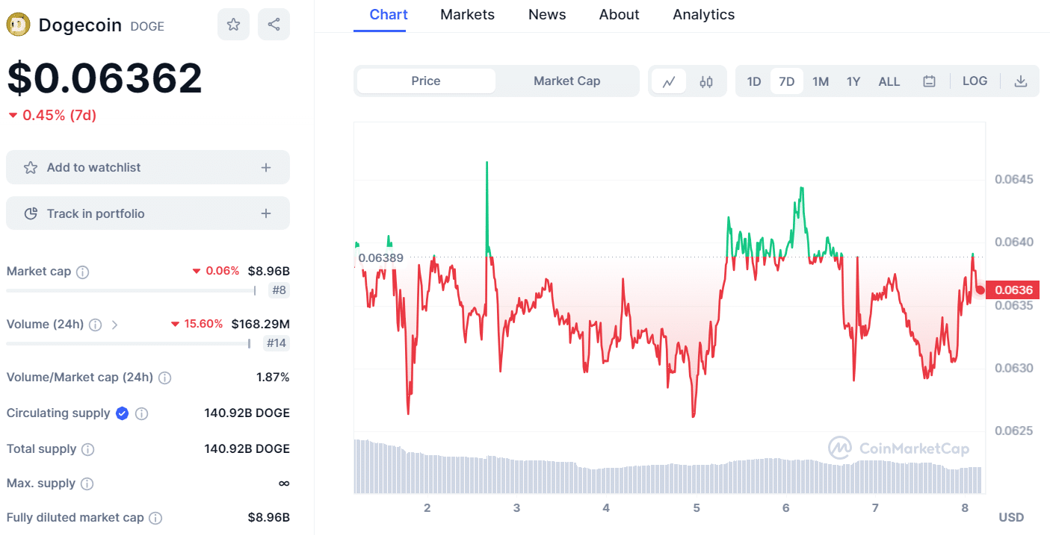Open the share button
1050x535 pixels.
pos(274,25)
